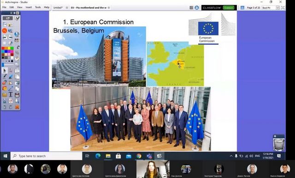The width and height of the screenshot is (295, 178).
Task: Toggle the toolbox pin button
Action: (14, 13)
